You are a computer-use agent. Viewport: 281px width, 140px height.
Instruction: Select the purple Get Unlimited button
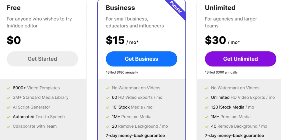coord(240,59)
